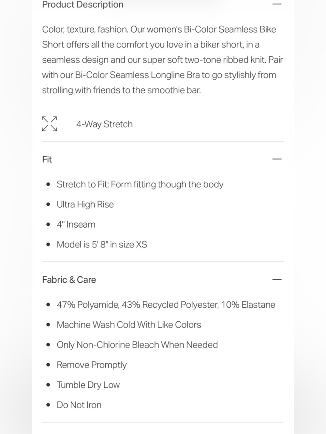This screenshot has width=326, height=434.
Task: Click Machine Wash Cold With Like Colors
Action: point(129,325)
